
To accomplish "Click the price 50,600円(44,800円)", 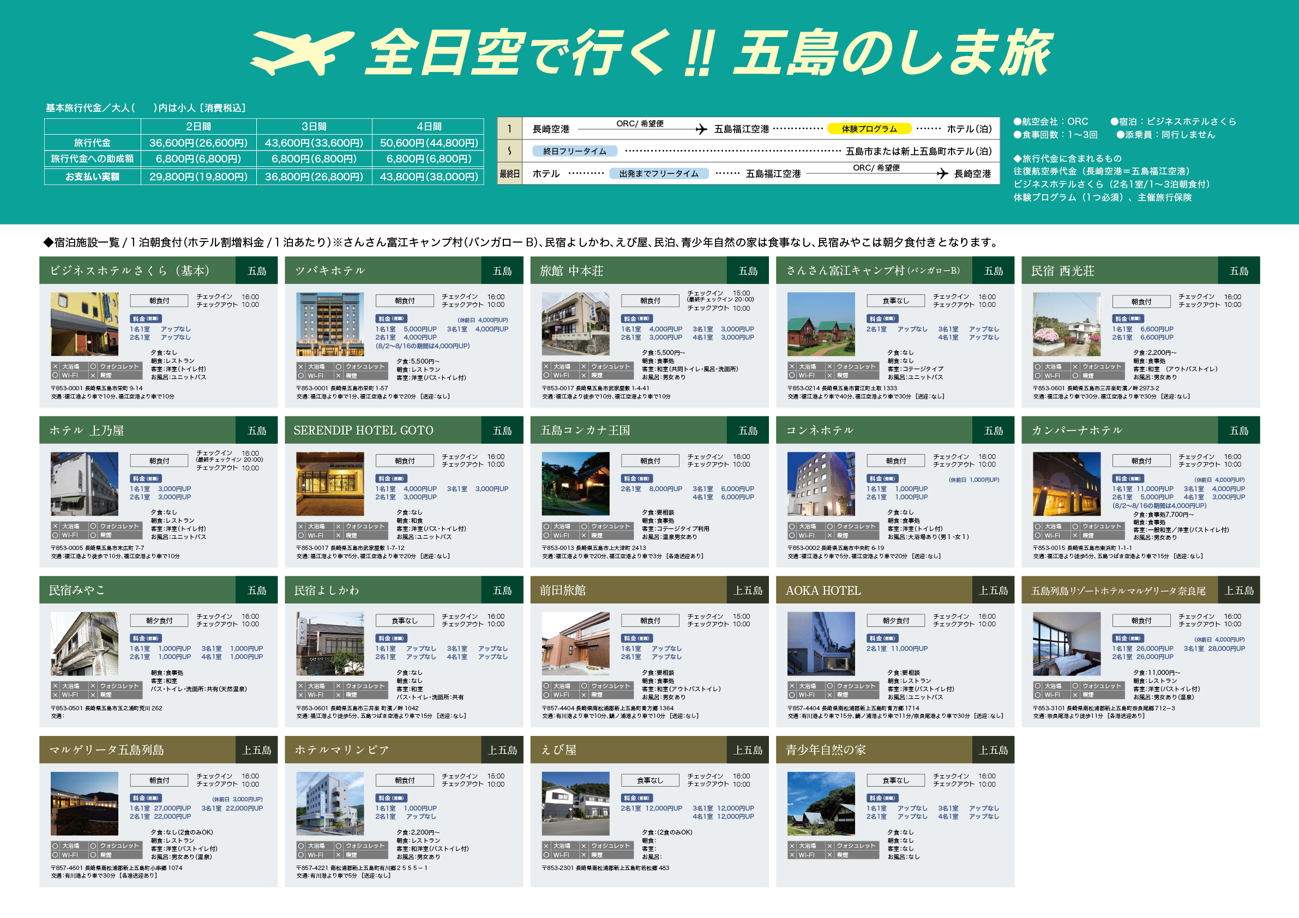I will click(x=429, y=142).
